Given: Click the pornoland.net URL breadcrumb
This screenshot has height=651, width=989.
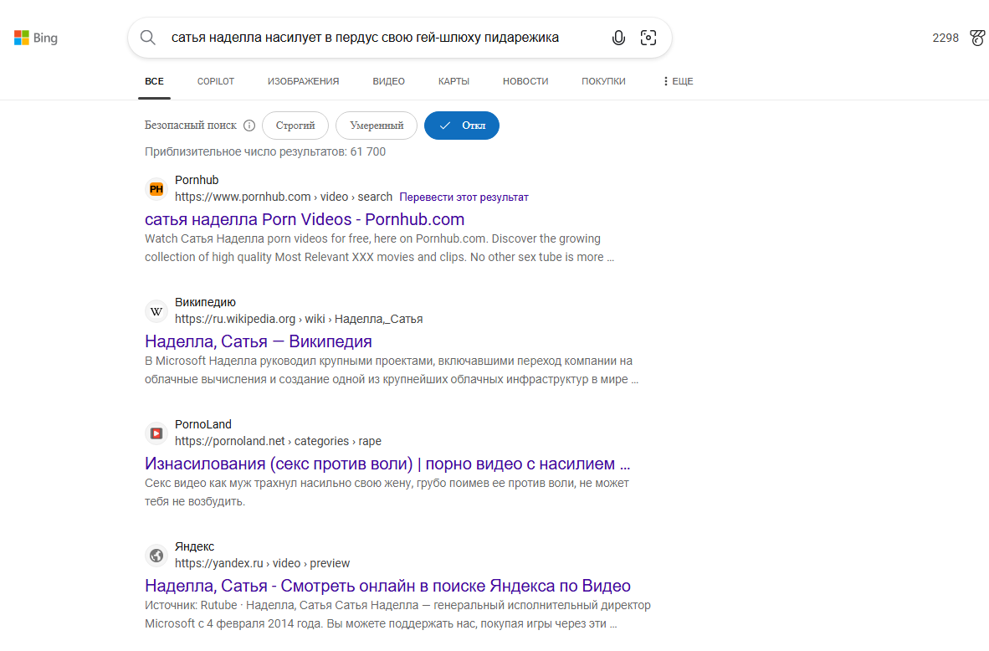Looking at the screenshot, I should (x=278, y=441).
